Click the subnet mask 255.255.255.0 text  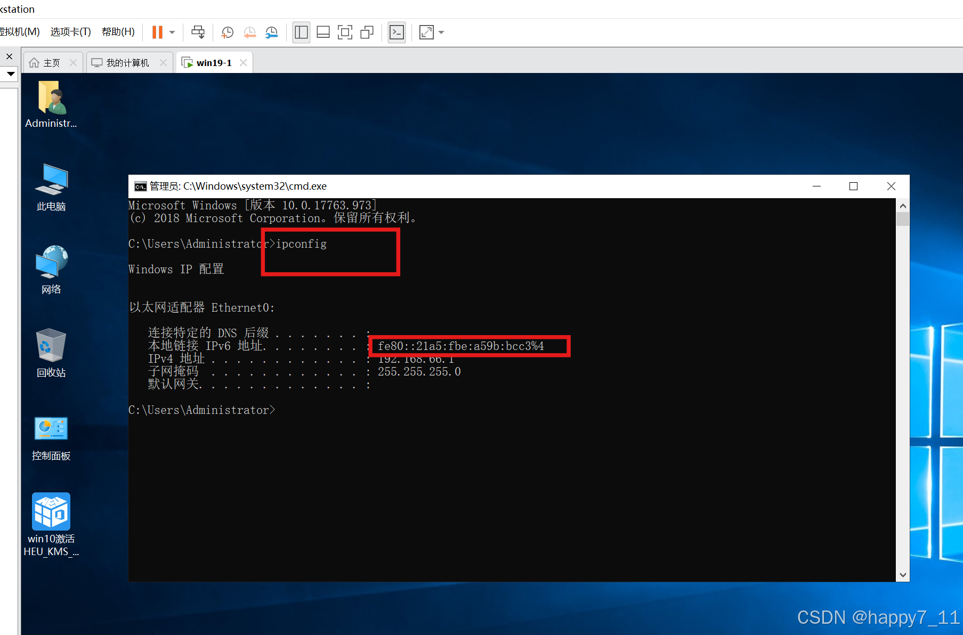click(419, 372)
